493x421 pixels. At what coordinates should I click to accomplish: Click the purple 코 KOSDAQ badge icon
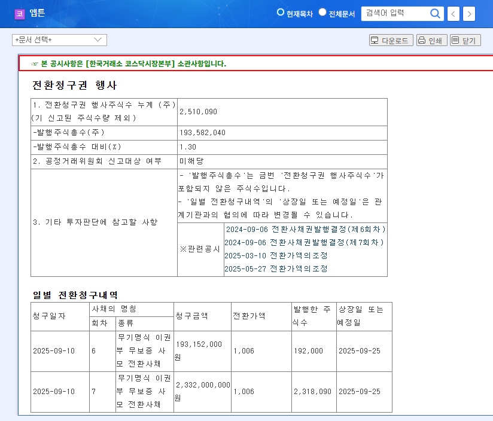20,14
